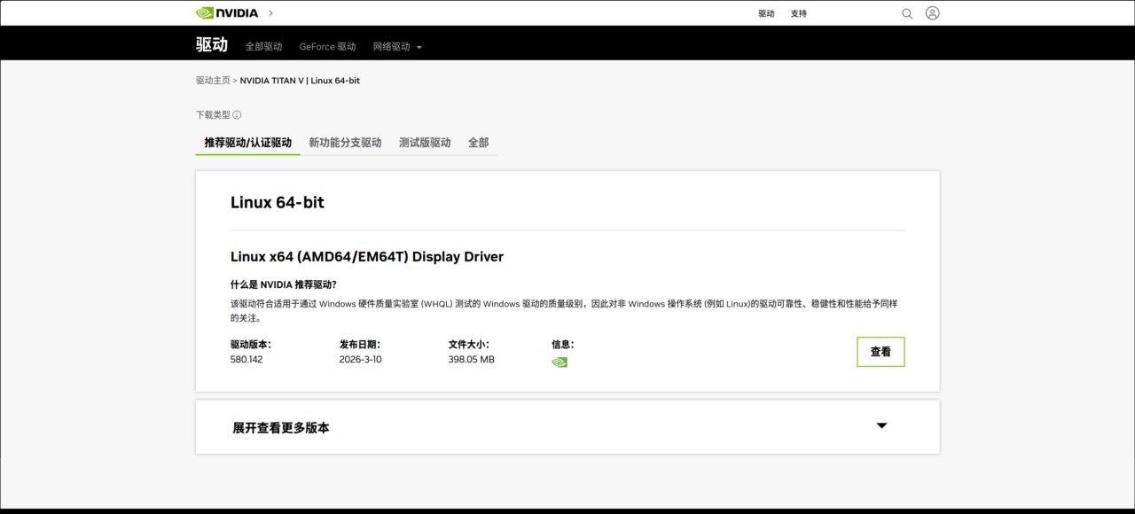Viewport: 1135px width, 514px height.
Task: Click 驱动 link in top header
Action: click(766, 14)
